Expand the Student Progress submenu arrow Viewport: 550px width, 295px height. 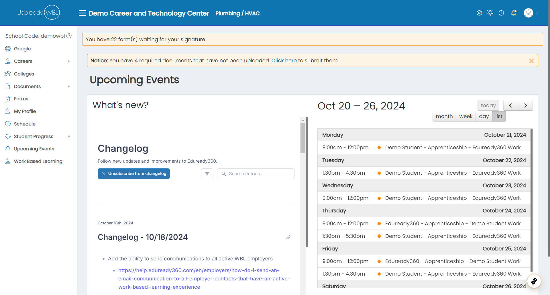click(69, 136)
